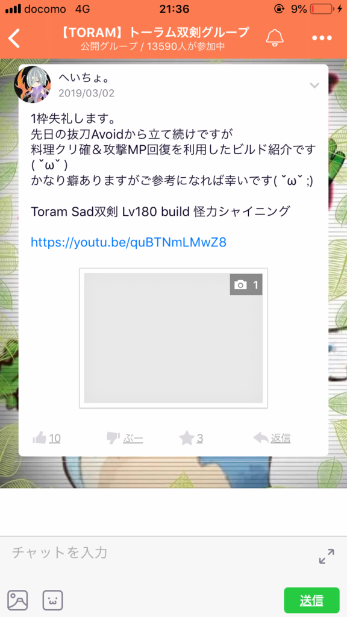The width and height of the screenshot is (347, 617).
Task: Expand the chat input to fullscreen
Action: coord(327,556)
